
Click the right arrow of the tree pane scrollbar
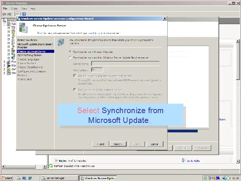(45, 166)
